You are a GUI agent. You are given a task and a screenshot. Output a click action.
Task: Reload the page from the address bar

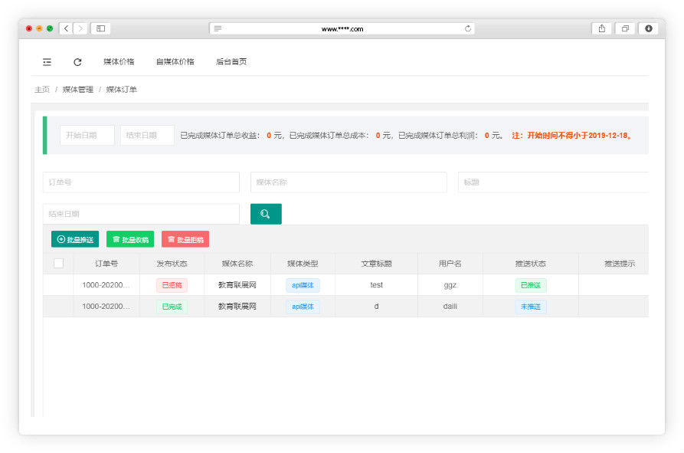[x=467, y=28]
